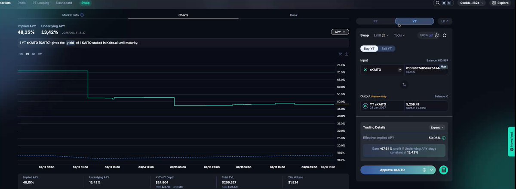Flip input and output tokens
The width and height of the screenshot is (516, 189).
(404, 85)
